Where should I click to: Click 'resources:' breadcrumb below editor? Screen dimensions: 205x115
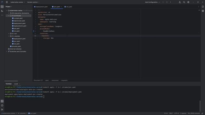point(55,80)
